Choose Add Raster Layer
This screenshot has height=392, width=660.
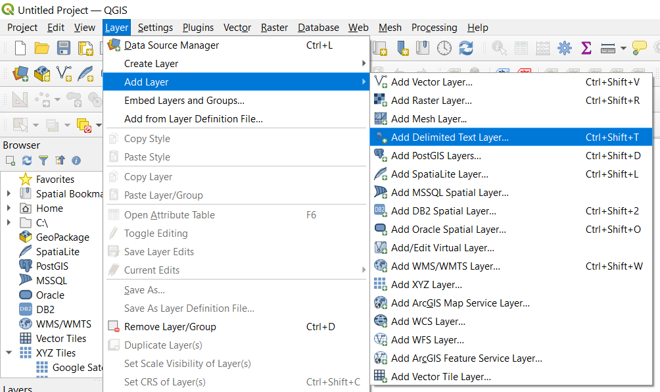point(511,101)
